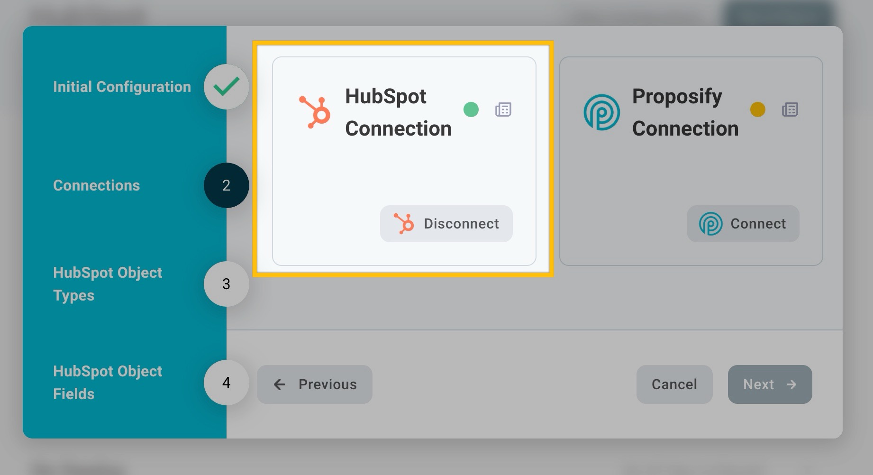
Task: Select HubSpot Object Types in the sidebar
Action: (x=108, y=283)
